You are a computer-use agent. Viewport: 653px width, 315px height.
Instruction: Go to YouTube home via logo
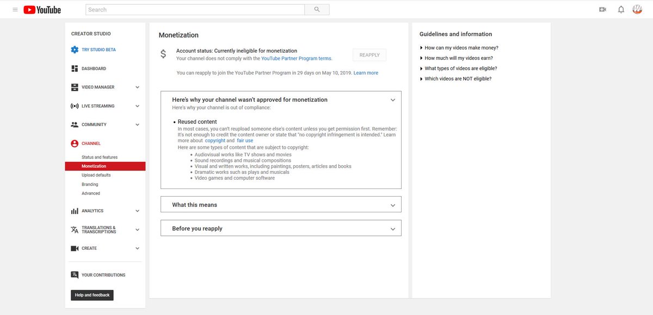(42, 10)
